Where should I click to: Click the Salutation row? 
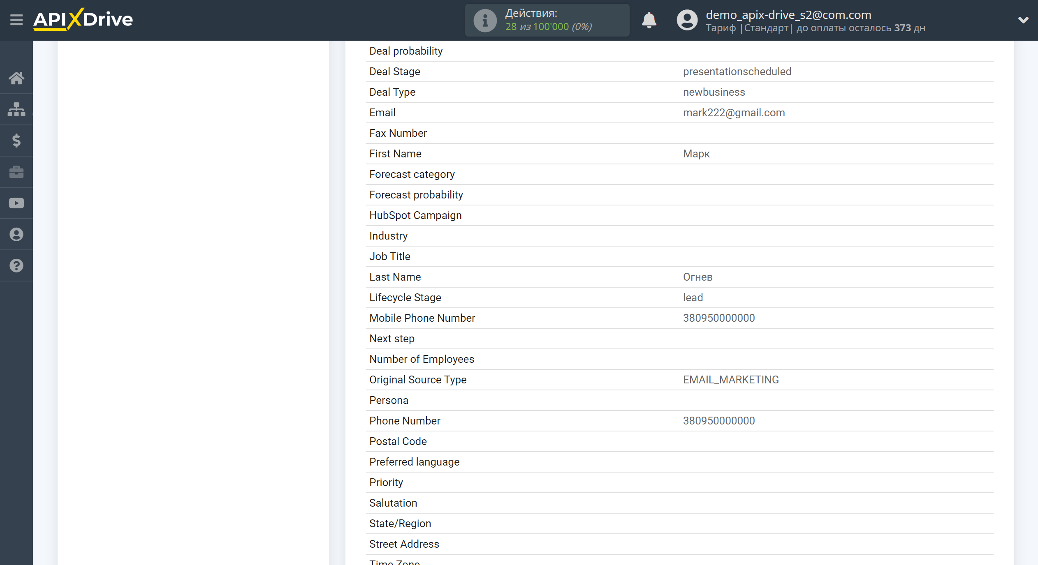point(679,503)
